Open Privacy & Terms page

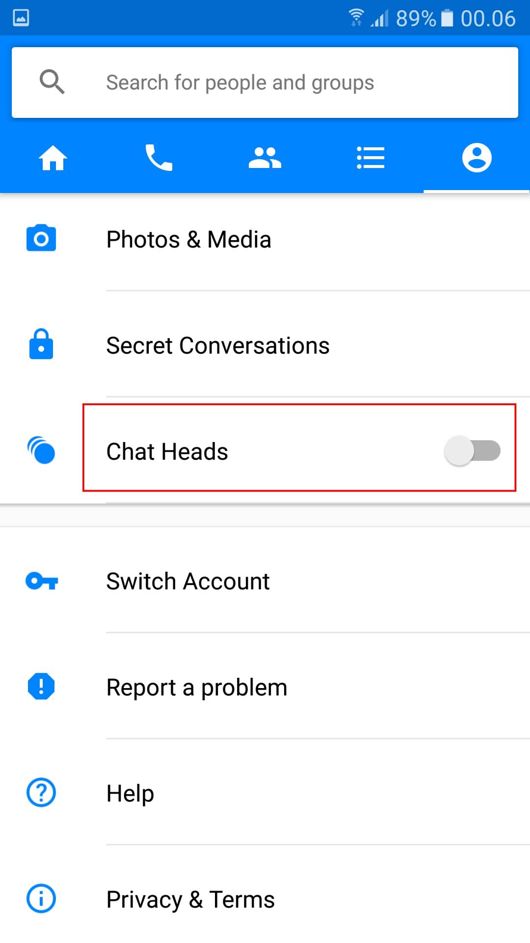(265, 899)
